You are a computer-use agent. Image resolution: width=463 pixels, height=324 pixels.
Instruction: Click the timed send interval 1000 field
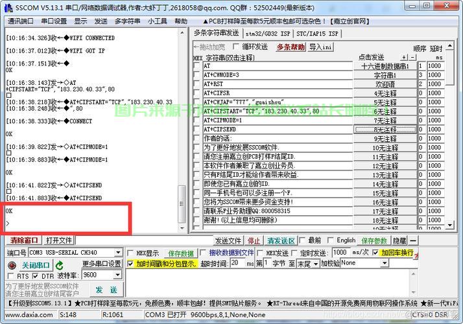(341, 253)
